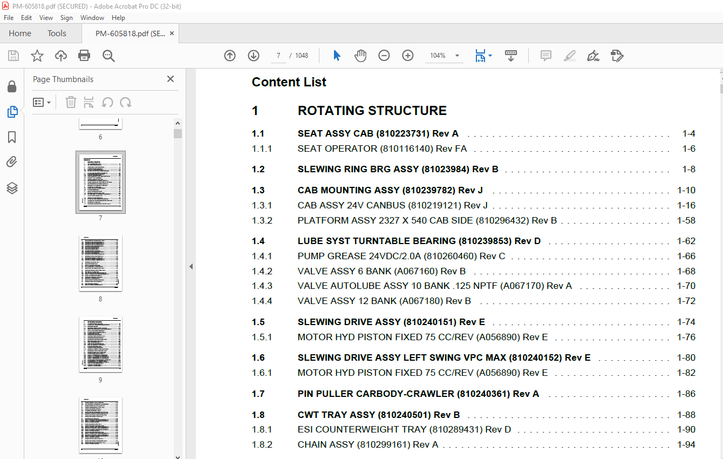
Task: Open the View menu
Action: point(46,18)
